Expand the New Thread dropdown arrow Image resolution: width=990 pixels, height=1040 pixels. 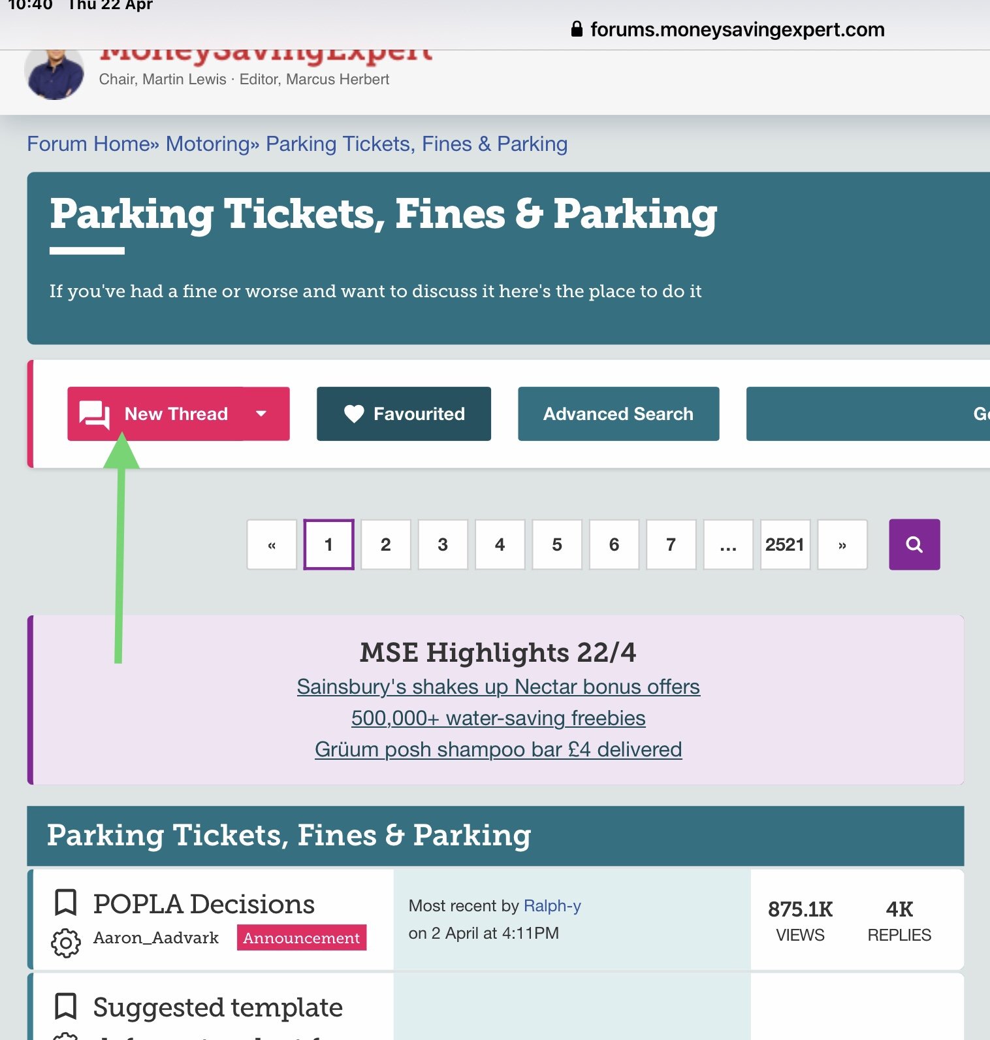[x=261, y=414]
